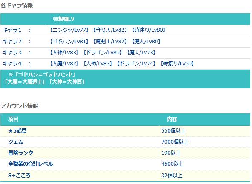Select 時渡り/Lv80 in the キャラ1 row
The height and width of the screenshot is (184, 252).
tap(149, 30)
